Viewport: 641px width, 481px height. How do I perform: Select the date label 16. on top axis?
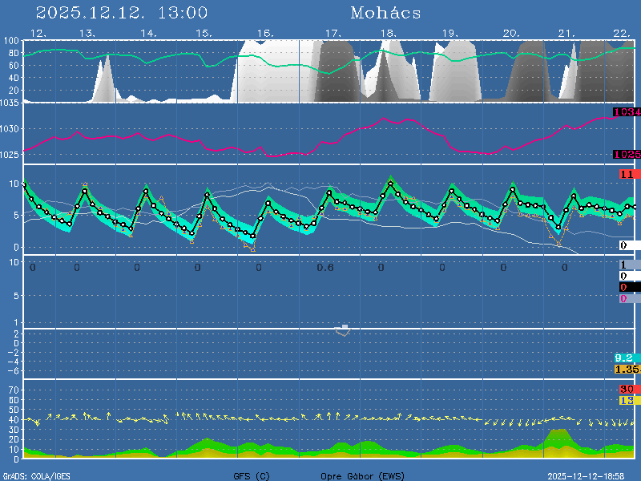click(265, 33)
